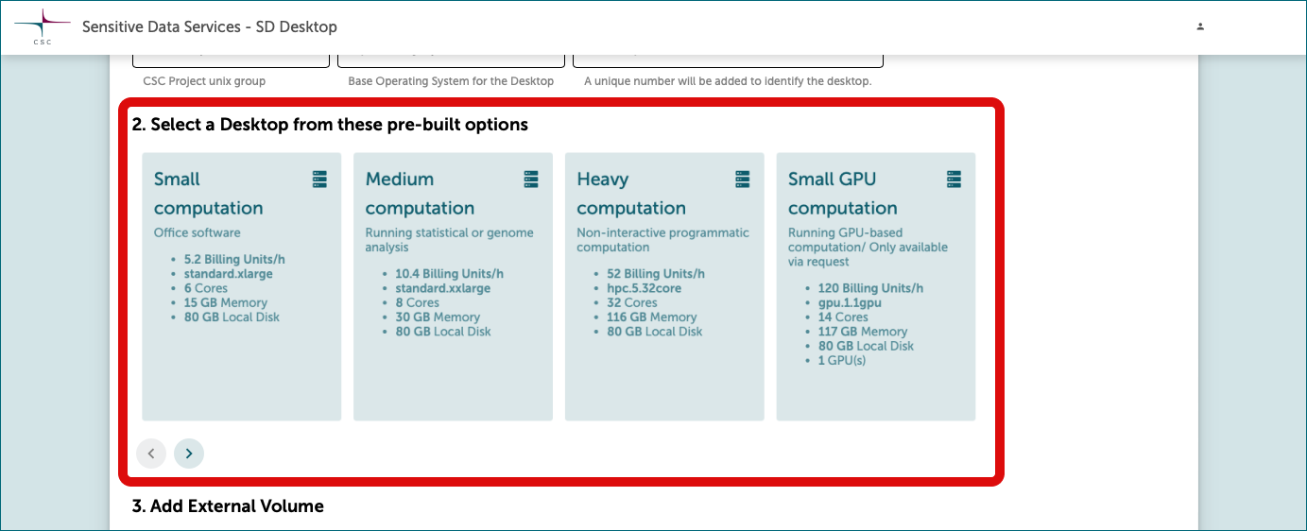The image size is (1307, 531).
Task: Click '32 Cores' text
Action: [632, 302]
